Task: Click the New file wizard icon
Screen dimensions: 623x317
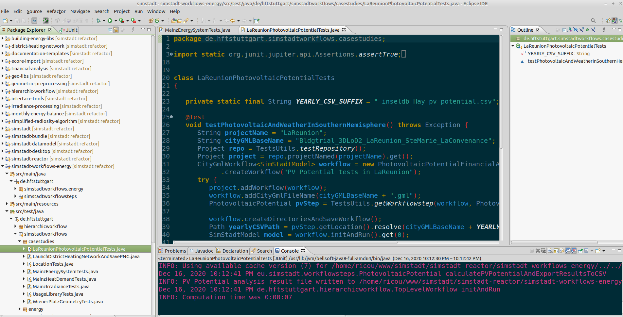Action: coord(6,21)
